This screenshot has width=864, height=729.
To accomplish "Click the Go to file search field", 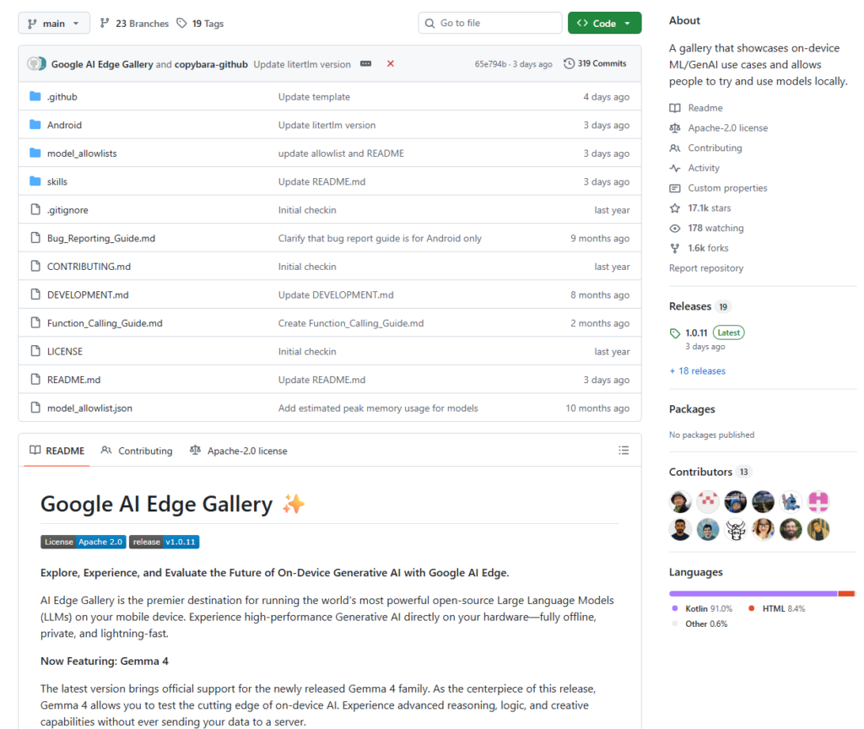I will (x=490, y=24).
